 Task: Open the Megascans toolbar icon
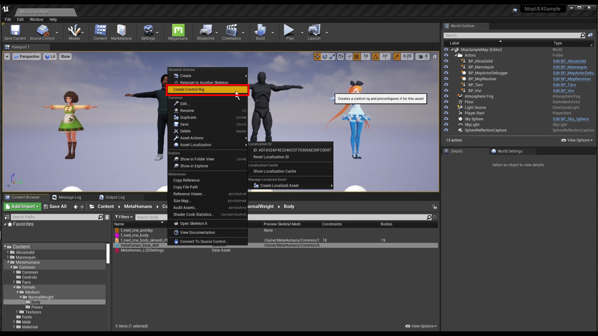(x=178, y=32)
